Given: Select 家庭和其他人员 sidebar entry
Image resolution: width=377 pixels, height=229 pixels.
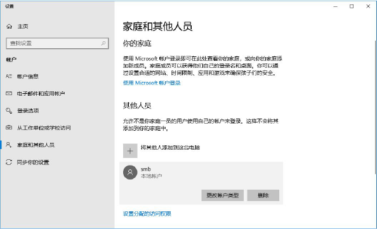Looking at the screenshot, I should tap(36, 145).
